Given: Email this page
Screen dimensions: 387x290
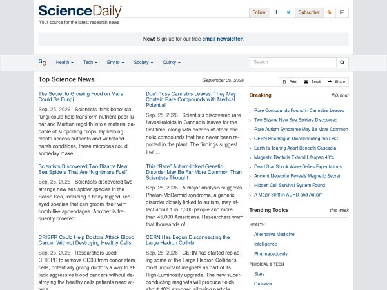Looking at the screenshot, I should coord(312,82).
